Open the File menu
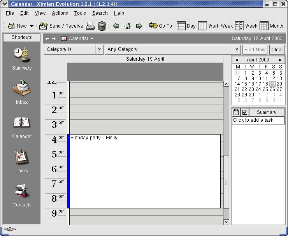Viewport: 288px width, 236px height. point(10,13)
